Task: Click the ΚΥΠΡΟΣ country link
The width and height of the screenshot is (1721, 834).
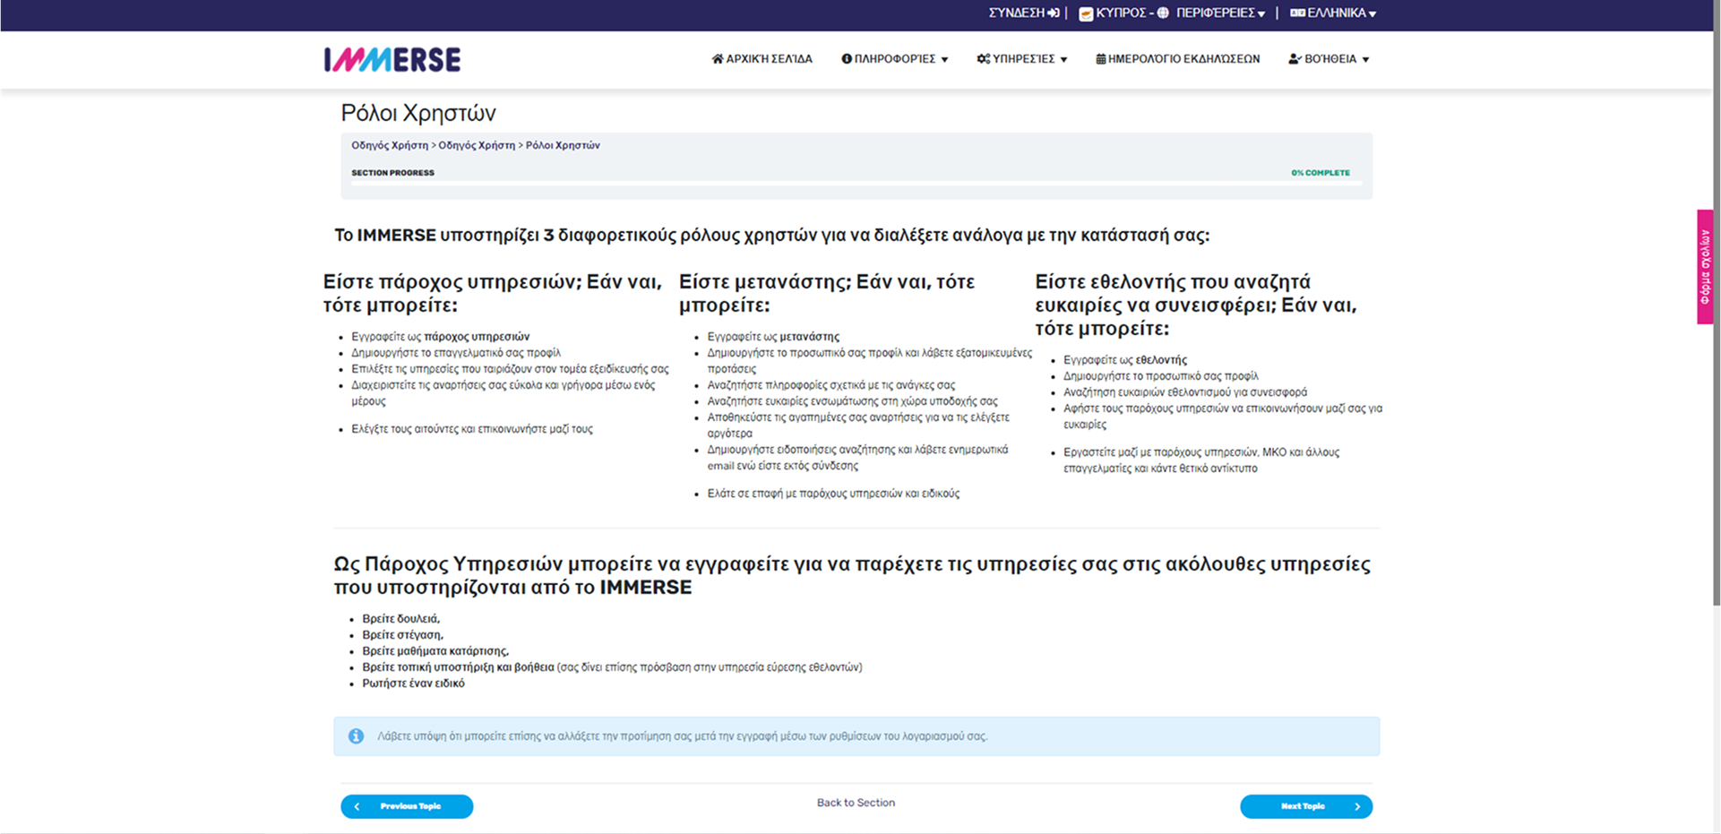Action: [1121, 13]
